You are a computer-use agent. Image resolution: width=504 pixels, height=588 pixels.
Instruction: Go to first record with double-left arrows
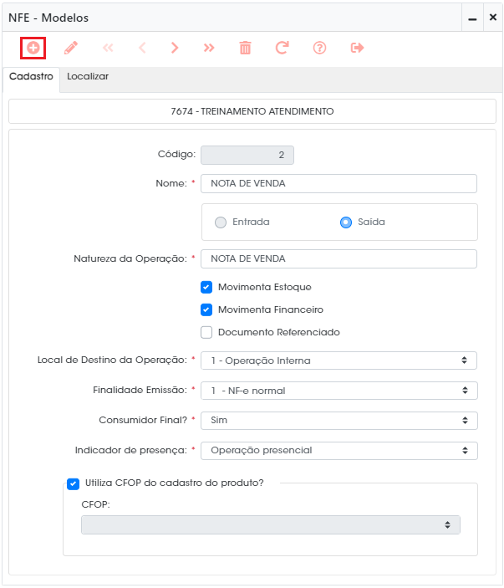click(x=108, y=48)
